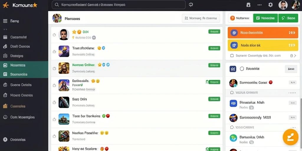Viewport: 302px width, 151px height.
Task: Click the Sooo button in Bpoarititel row
Action: pyautogui.click(x=291, y=69)
